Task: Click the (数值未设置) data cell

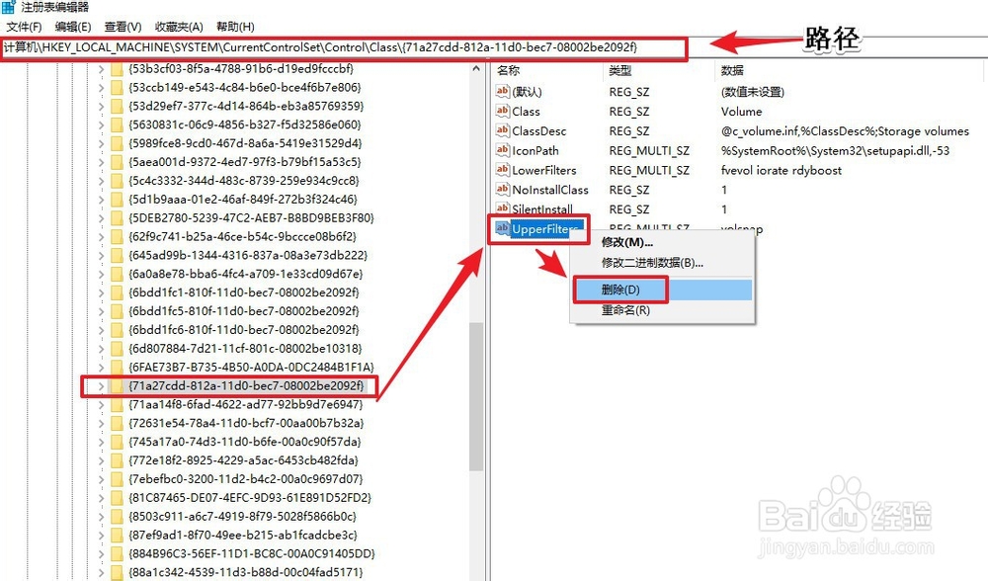Action: (x=752, y=92)
